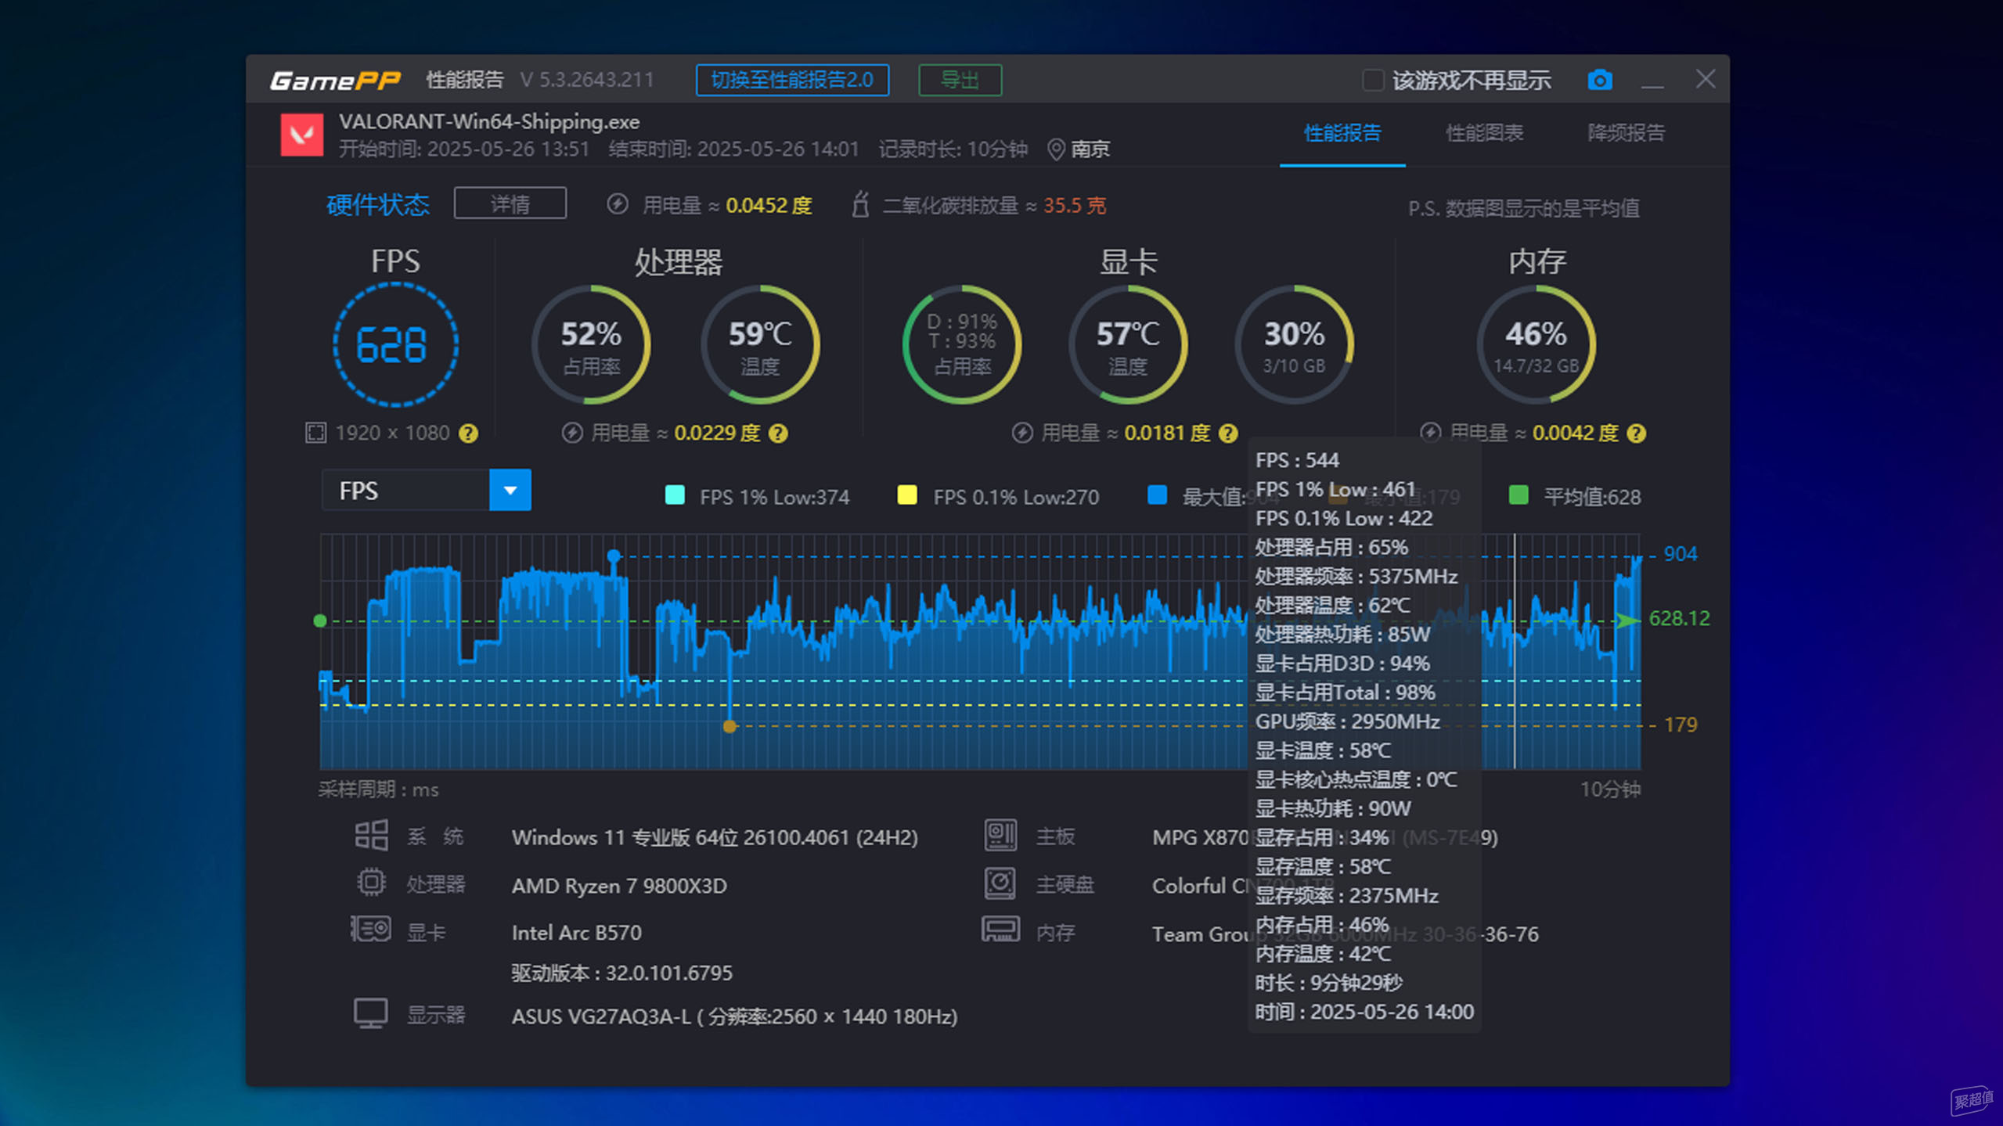Click the driver version 32.0.101.6795 text
This screenshot has height=1126, width=2003.
pyautogui.click(x=622, y=973)
